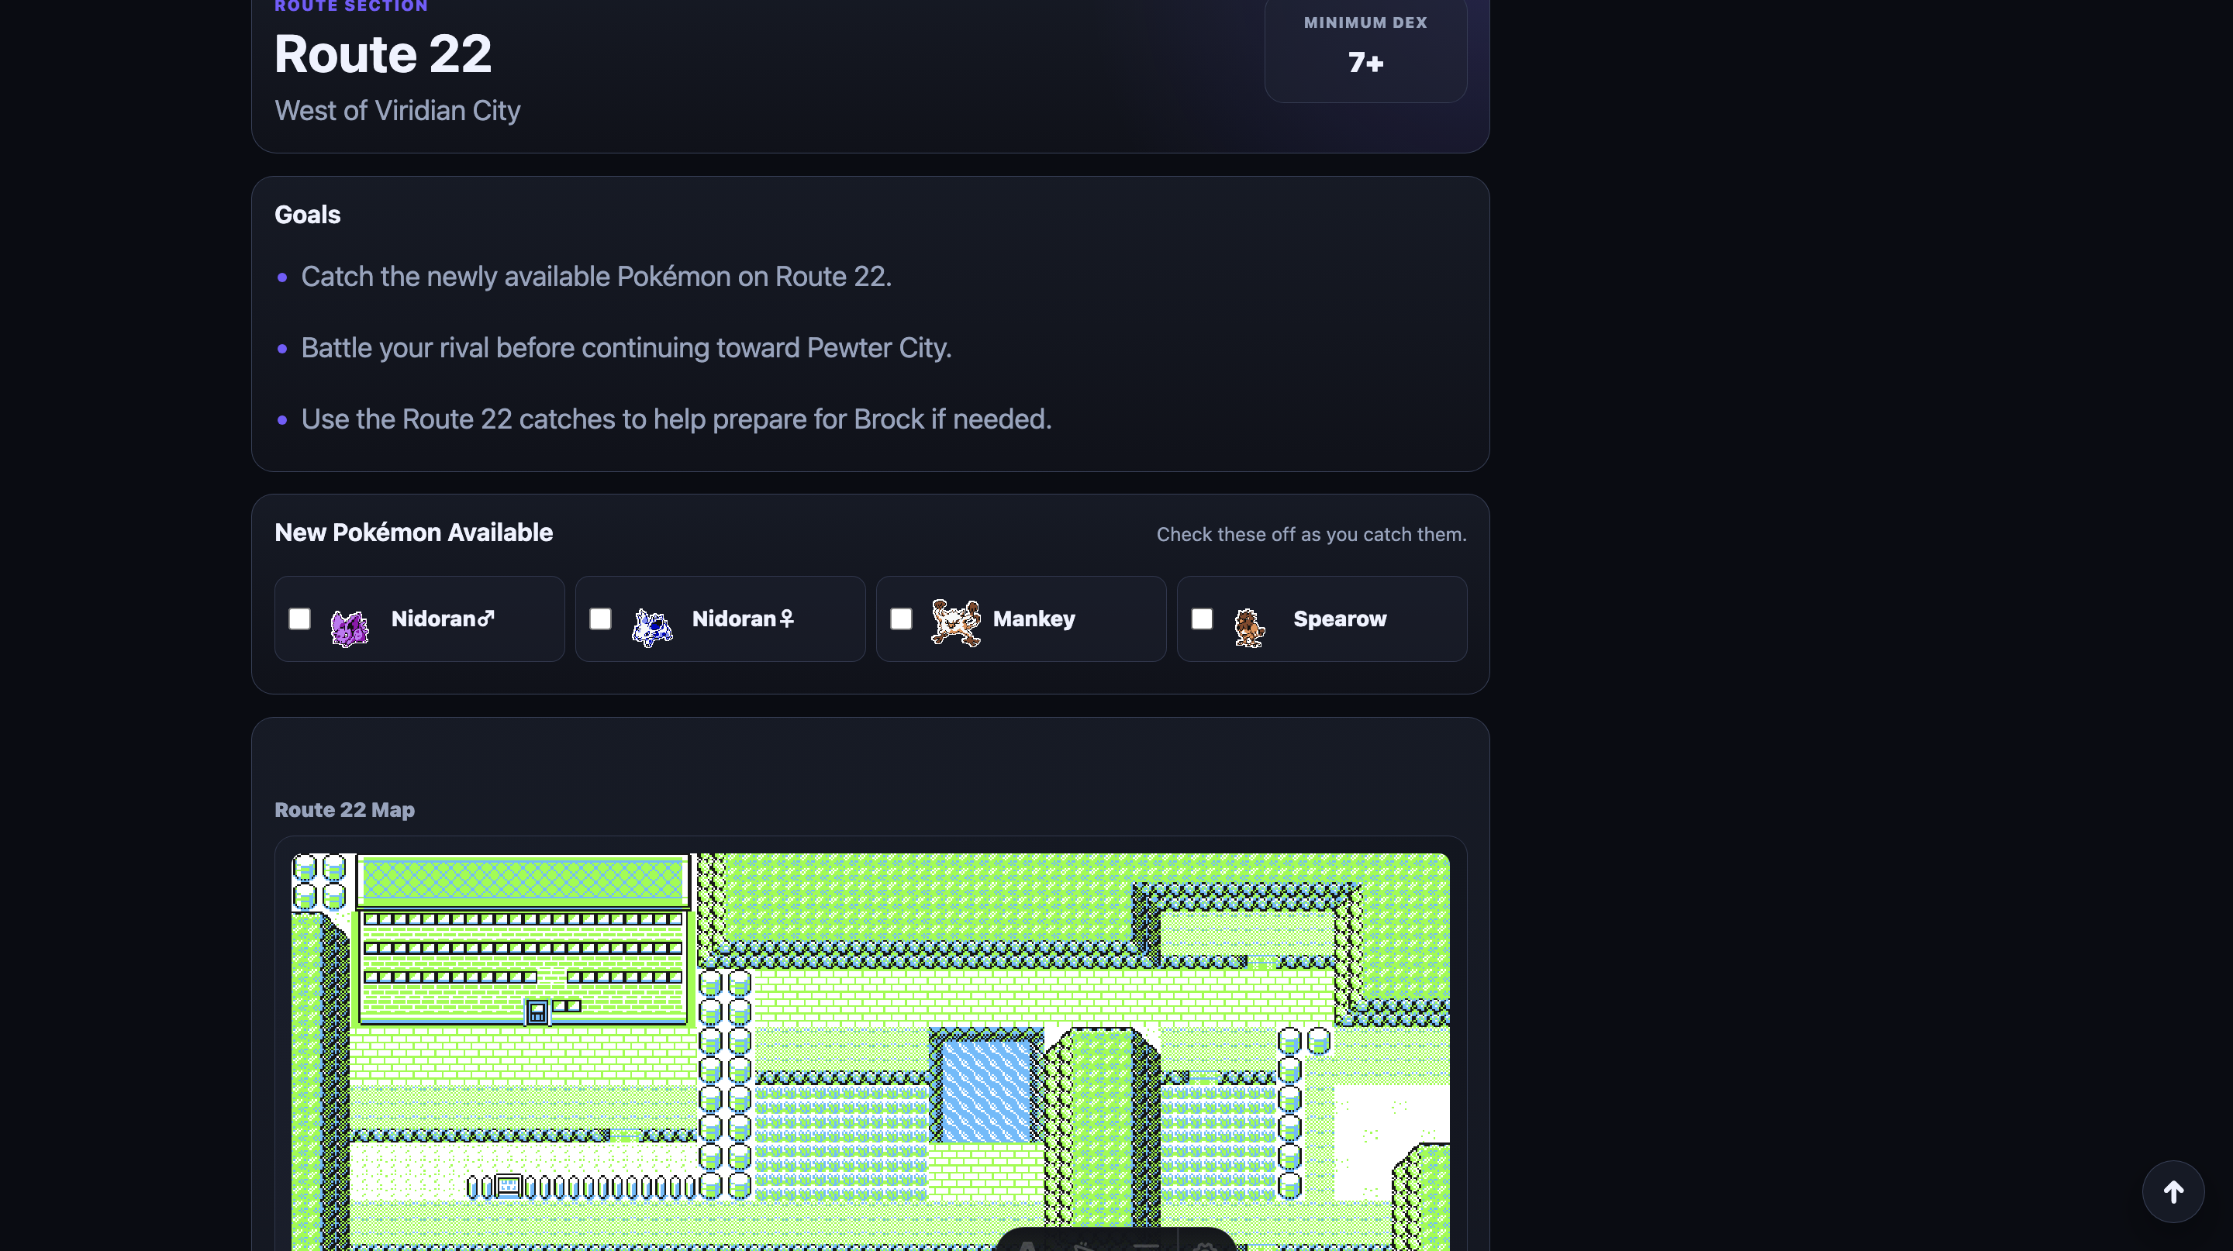Click "Check these off as you catch them."
The height and width of the screenshot is (1251, 2233).
pyautogui.click(x=1312, y=535)
